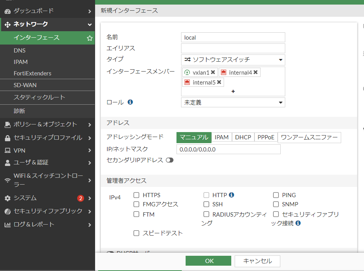This screenshot has height=271, width=364.
Task: Open the ロール dropdown showing 未定義
Action: tap(233, 102)
